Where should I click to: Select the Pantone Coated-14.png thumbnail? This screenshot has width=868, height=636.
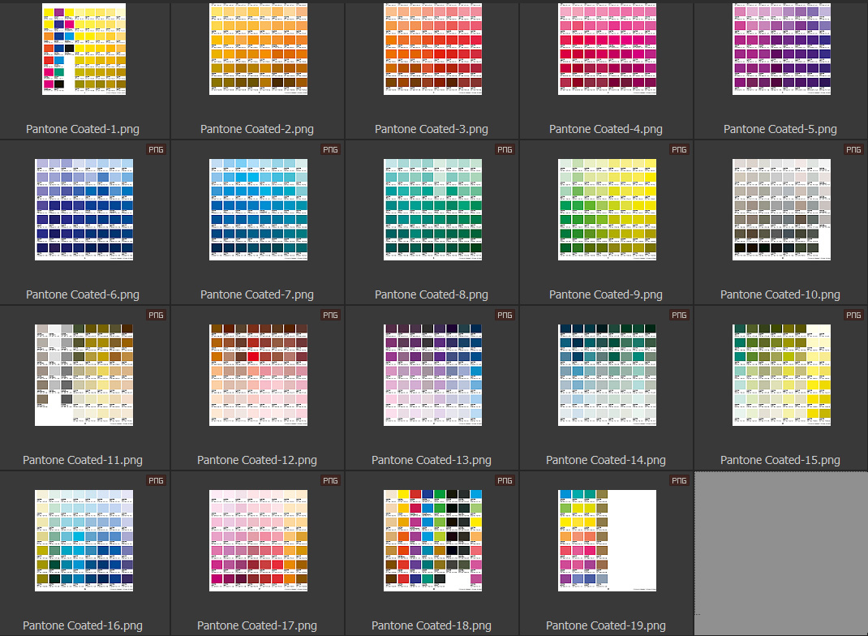click(608, 376)
